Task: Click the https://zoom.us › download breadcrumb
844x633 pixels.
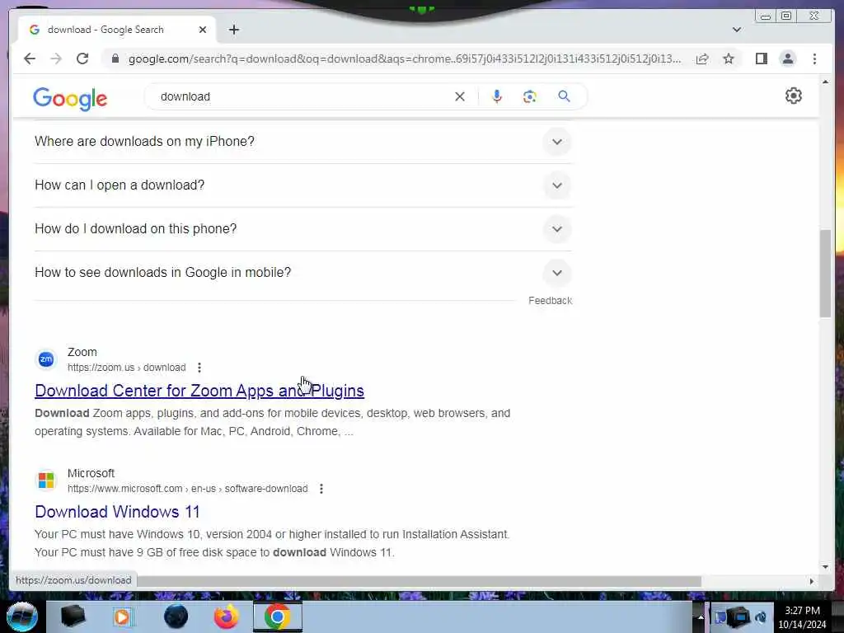Action: coord(126,368)
